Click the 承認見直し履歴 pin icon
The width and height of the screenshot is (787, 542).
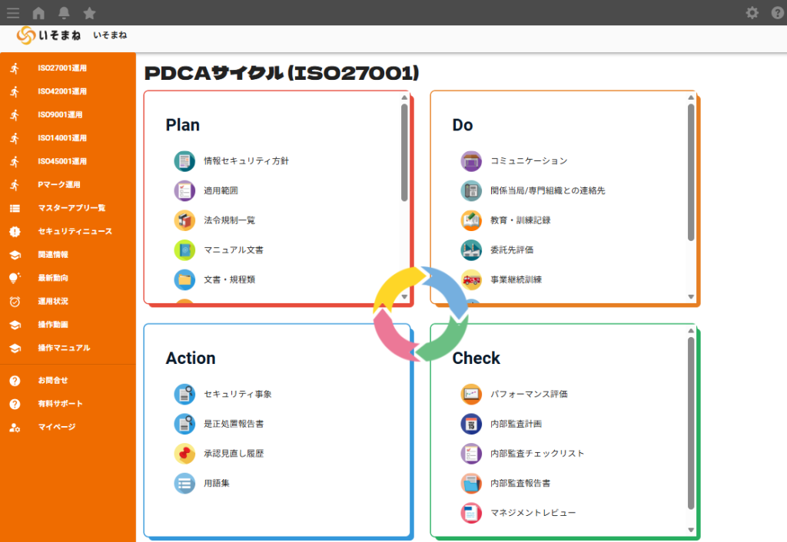(x=184, y=454)
